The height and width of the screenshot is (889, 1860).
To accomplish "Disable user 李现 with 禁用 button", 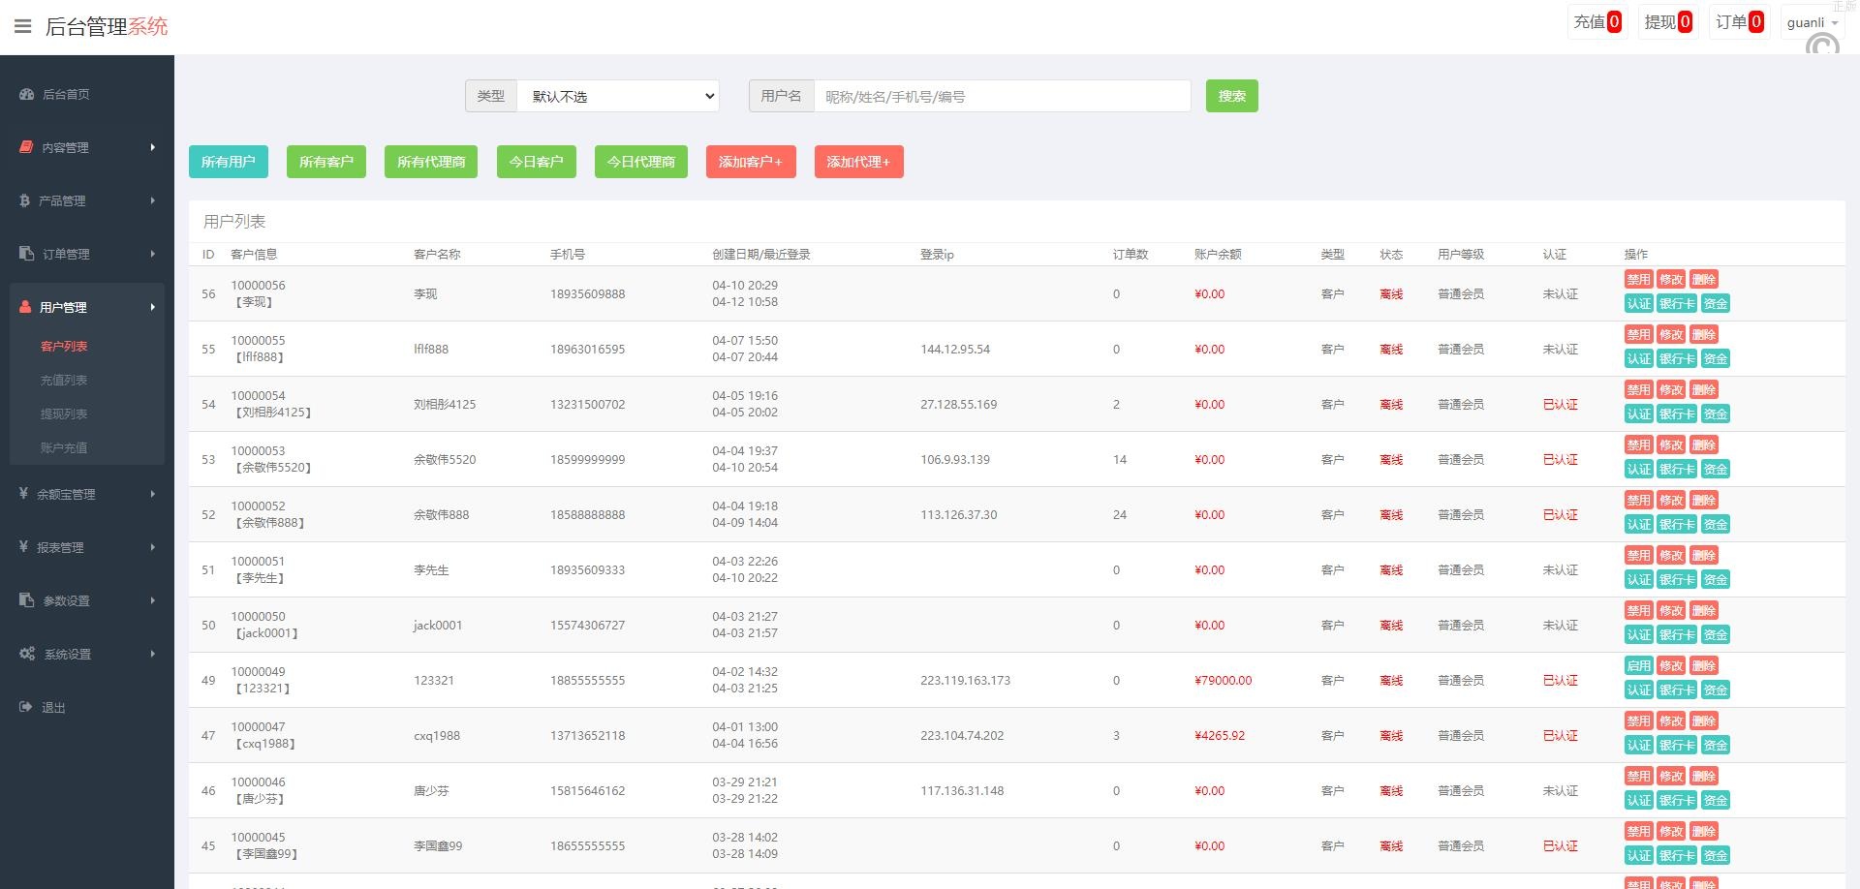I will click(x=1638, y=280).
